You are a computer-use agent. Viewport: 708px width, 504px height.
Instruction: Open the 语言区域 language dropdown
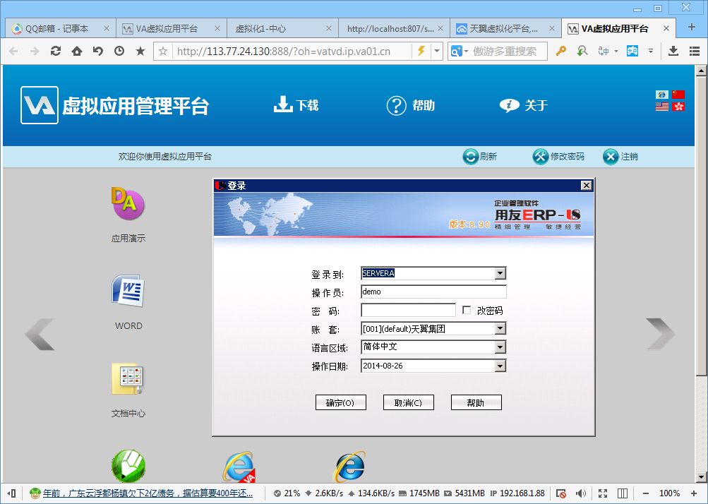click(500, 347)
